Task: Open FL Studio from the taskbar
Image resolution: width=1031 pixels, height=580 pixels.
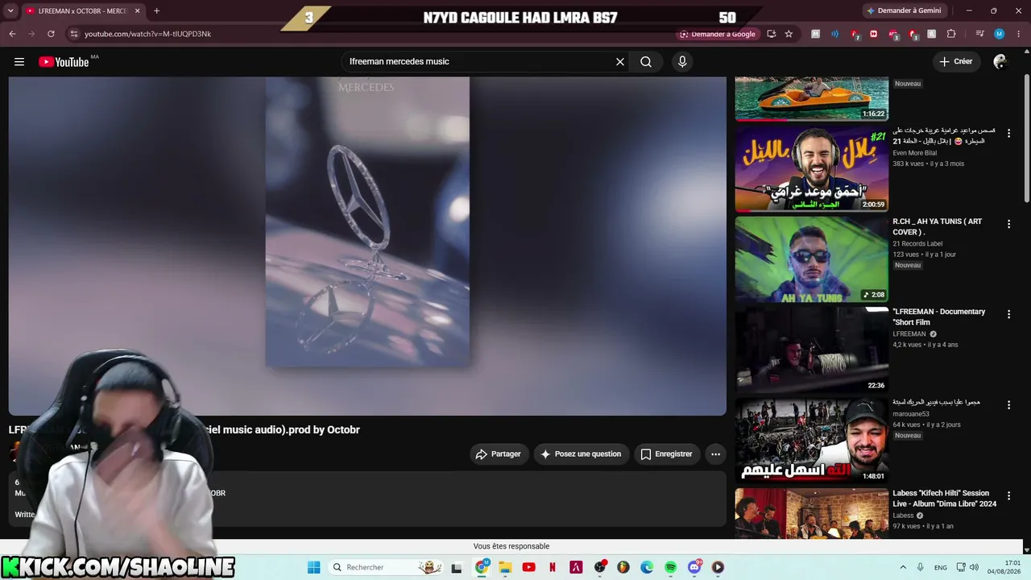Action: click(623, 567)
